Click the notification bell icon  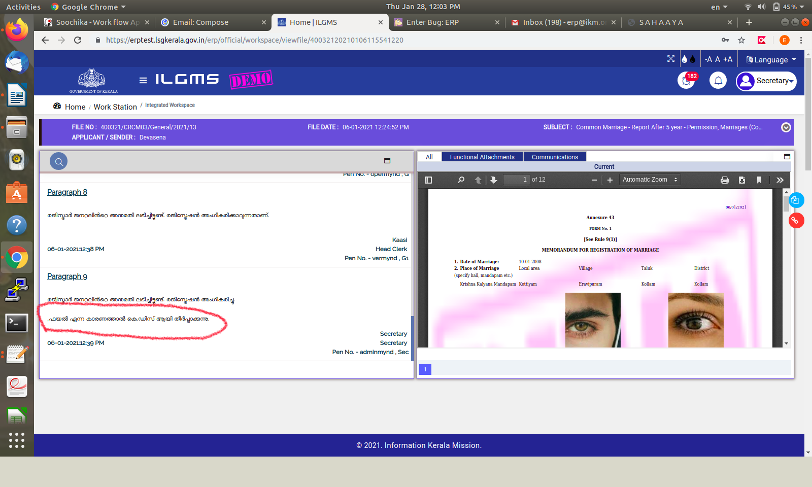(x=718, y=81)
